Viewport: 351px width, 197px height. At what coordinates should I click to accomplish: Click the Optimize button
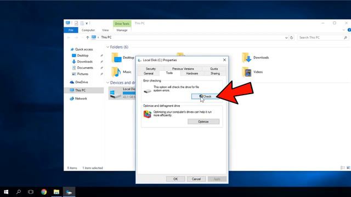tap(203, 121)
